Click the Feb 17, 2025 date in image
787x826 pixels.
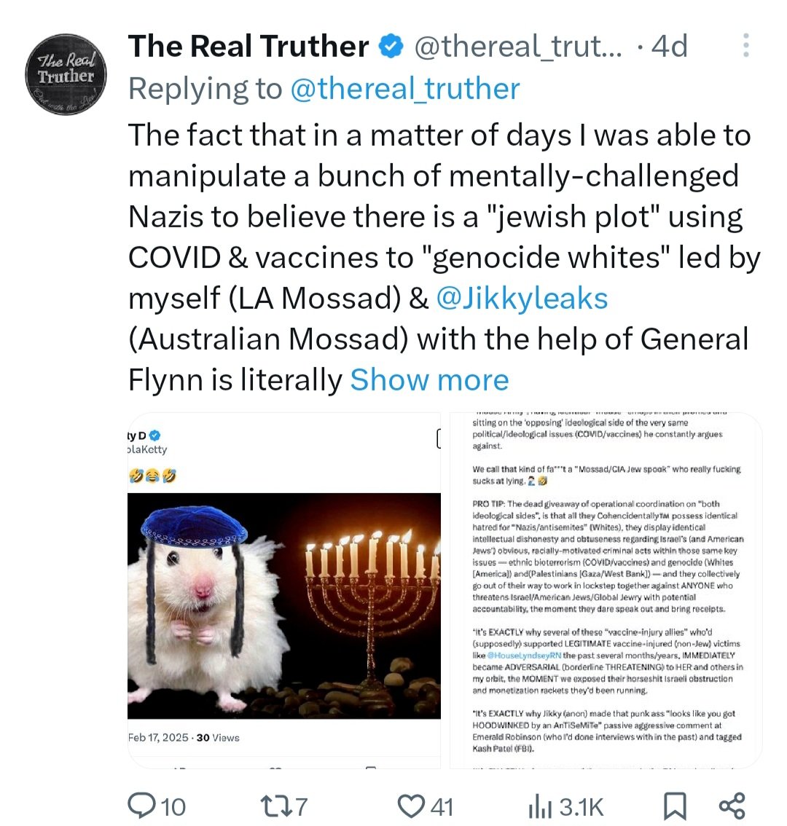[158, 737]
